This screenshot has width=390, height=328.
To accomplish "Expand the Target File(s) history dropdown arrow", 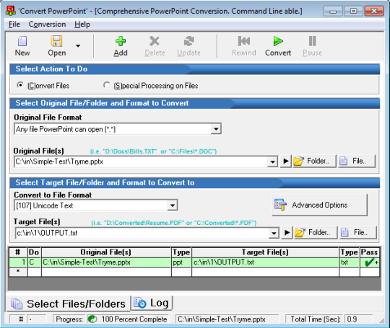I will (274, 233).
